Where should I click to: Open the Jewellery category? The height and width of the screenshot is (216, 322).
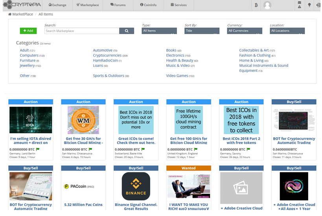(27, 65)
